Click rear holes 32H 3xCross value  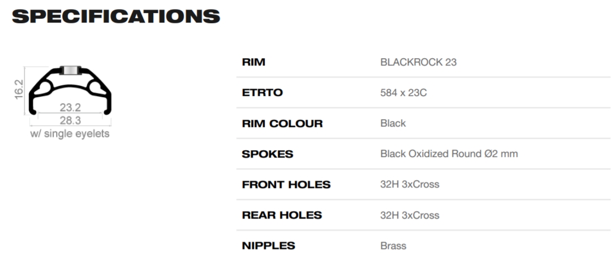pyautogui.click(x=410, y=215)
